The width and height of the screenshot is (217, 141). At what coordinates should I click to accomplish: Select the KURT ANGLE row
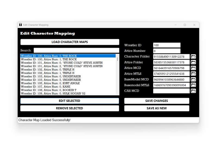[x=68, y=83]
